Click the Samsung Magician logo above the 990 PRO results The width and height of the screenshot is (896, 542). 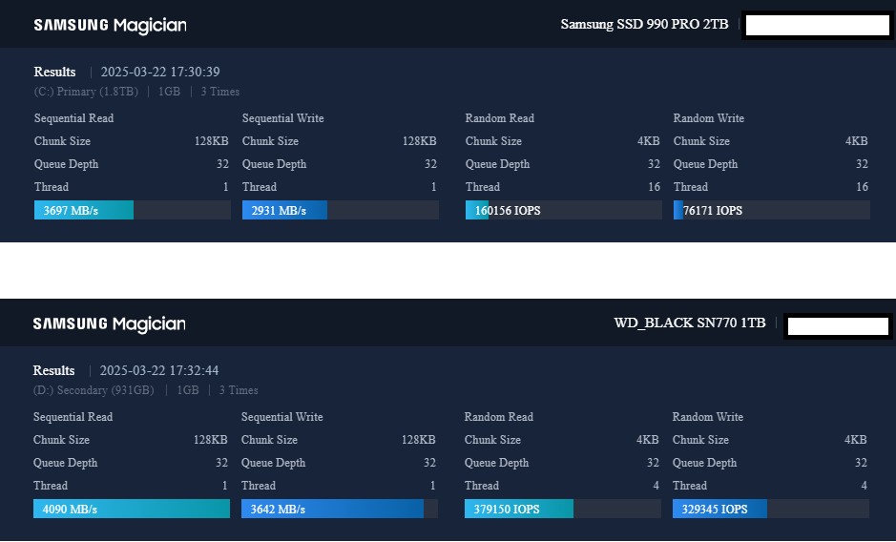click(110, 26)
